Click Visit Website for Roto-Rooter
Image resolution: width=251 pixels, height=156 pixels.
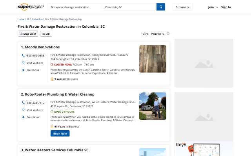click(35, 110)
